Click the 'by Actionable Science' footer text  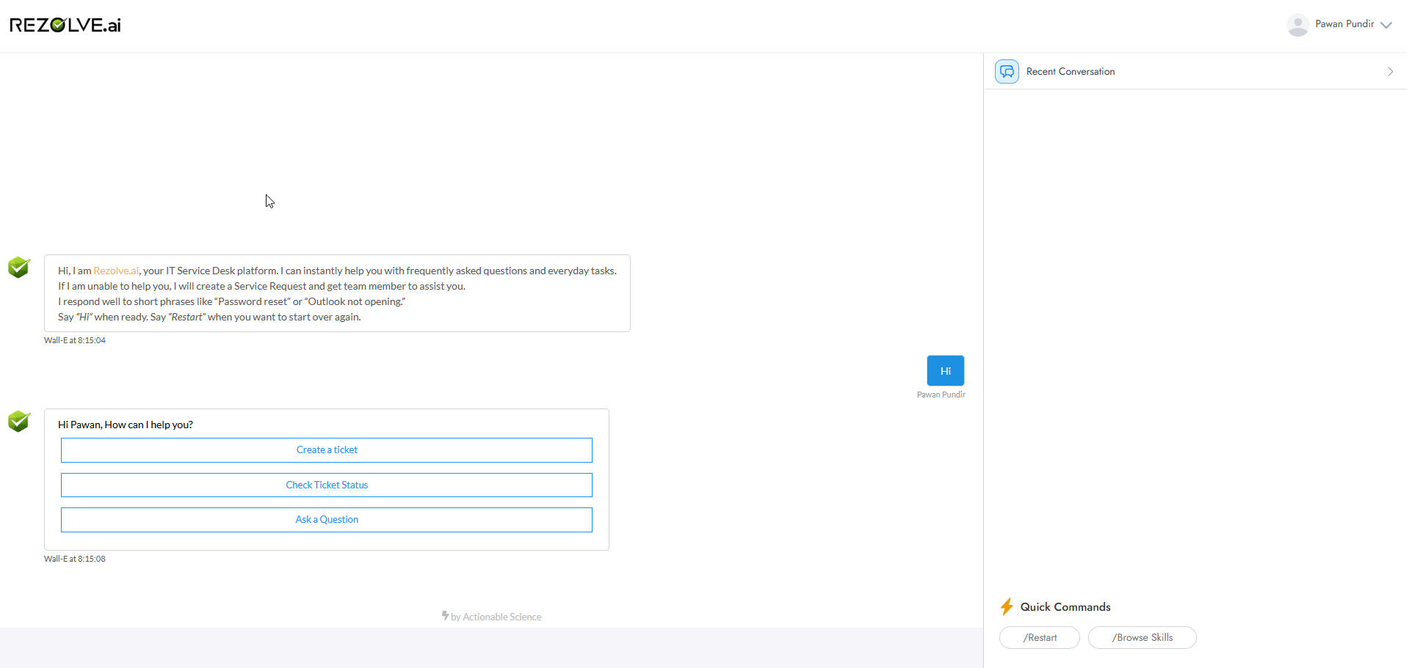(496, 617)
